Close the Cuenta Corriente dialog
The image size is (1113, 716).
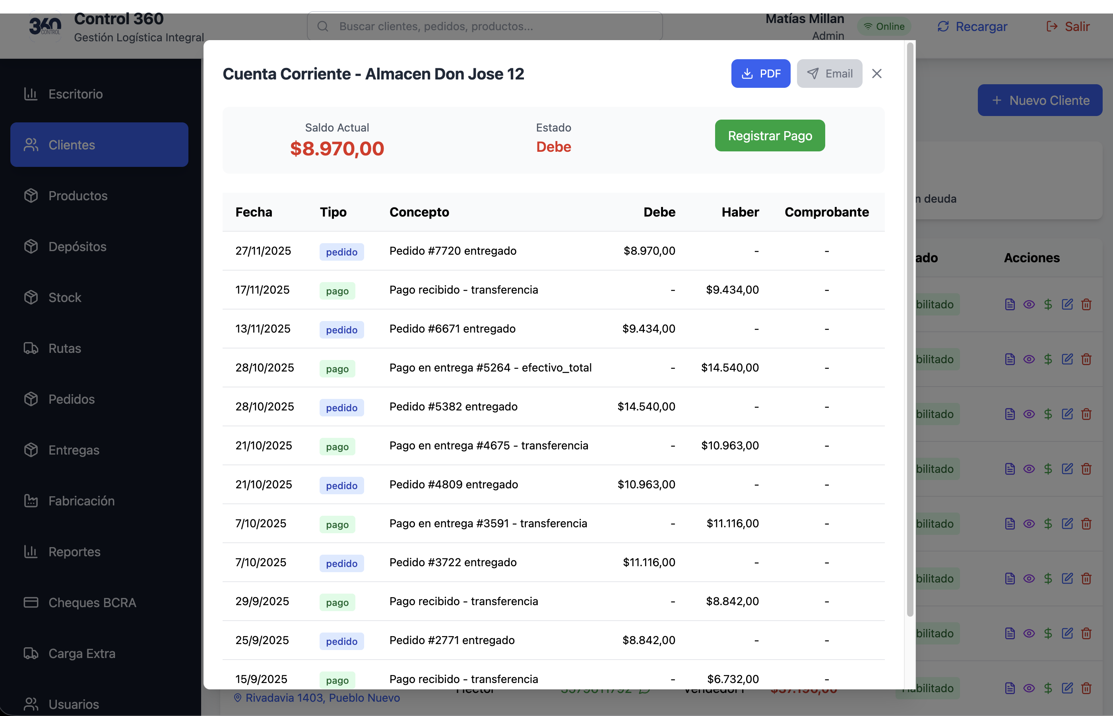pyautogui.click(x=876, y=74)
